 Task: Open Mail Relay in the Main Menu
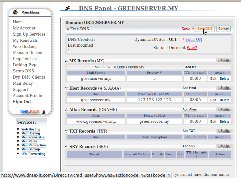pyautogui.click(x=23, y=83)
